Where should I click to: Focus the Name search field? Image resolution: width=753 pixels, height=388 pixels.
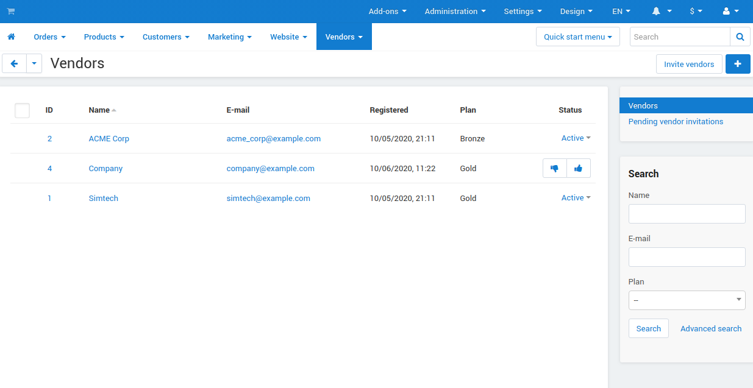pos(687,214)
